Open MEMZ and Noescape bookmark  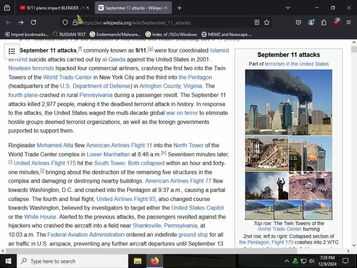coord(227,35)
